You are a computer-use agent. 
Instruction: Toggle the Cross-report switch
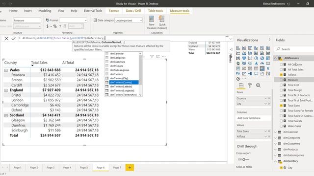(245, 159)
